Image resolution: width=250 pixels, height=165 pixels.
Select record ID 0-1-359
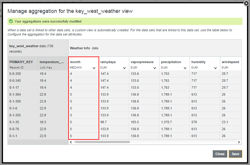click(x=15, y=101)
